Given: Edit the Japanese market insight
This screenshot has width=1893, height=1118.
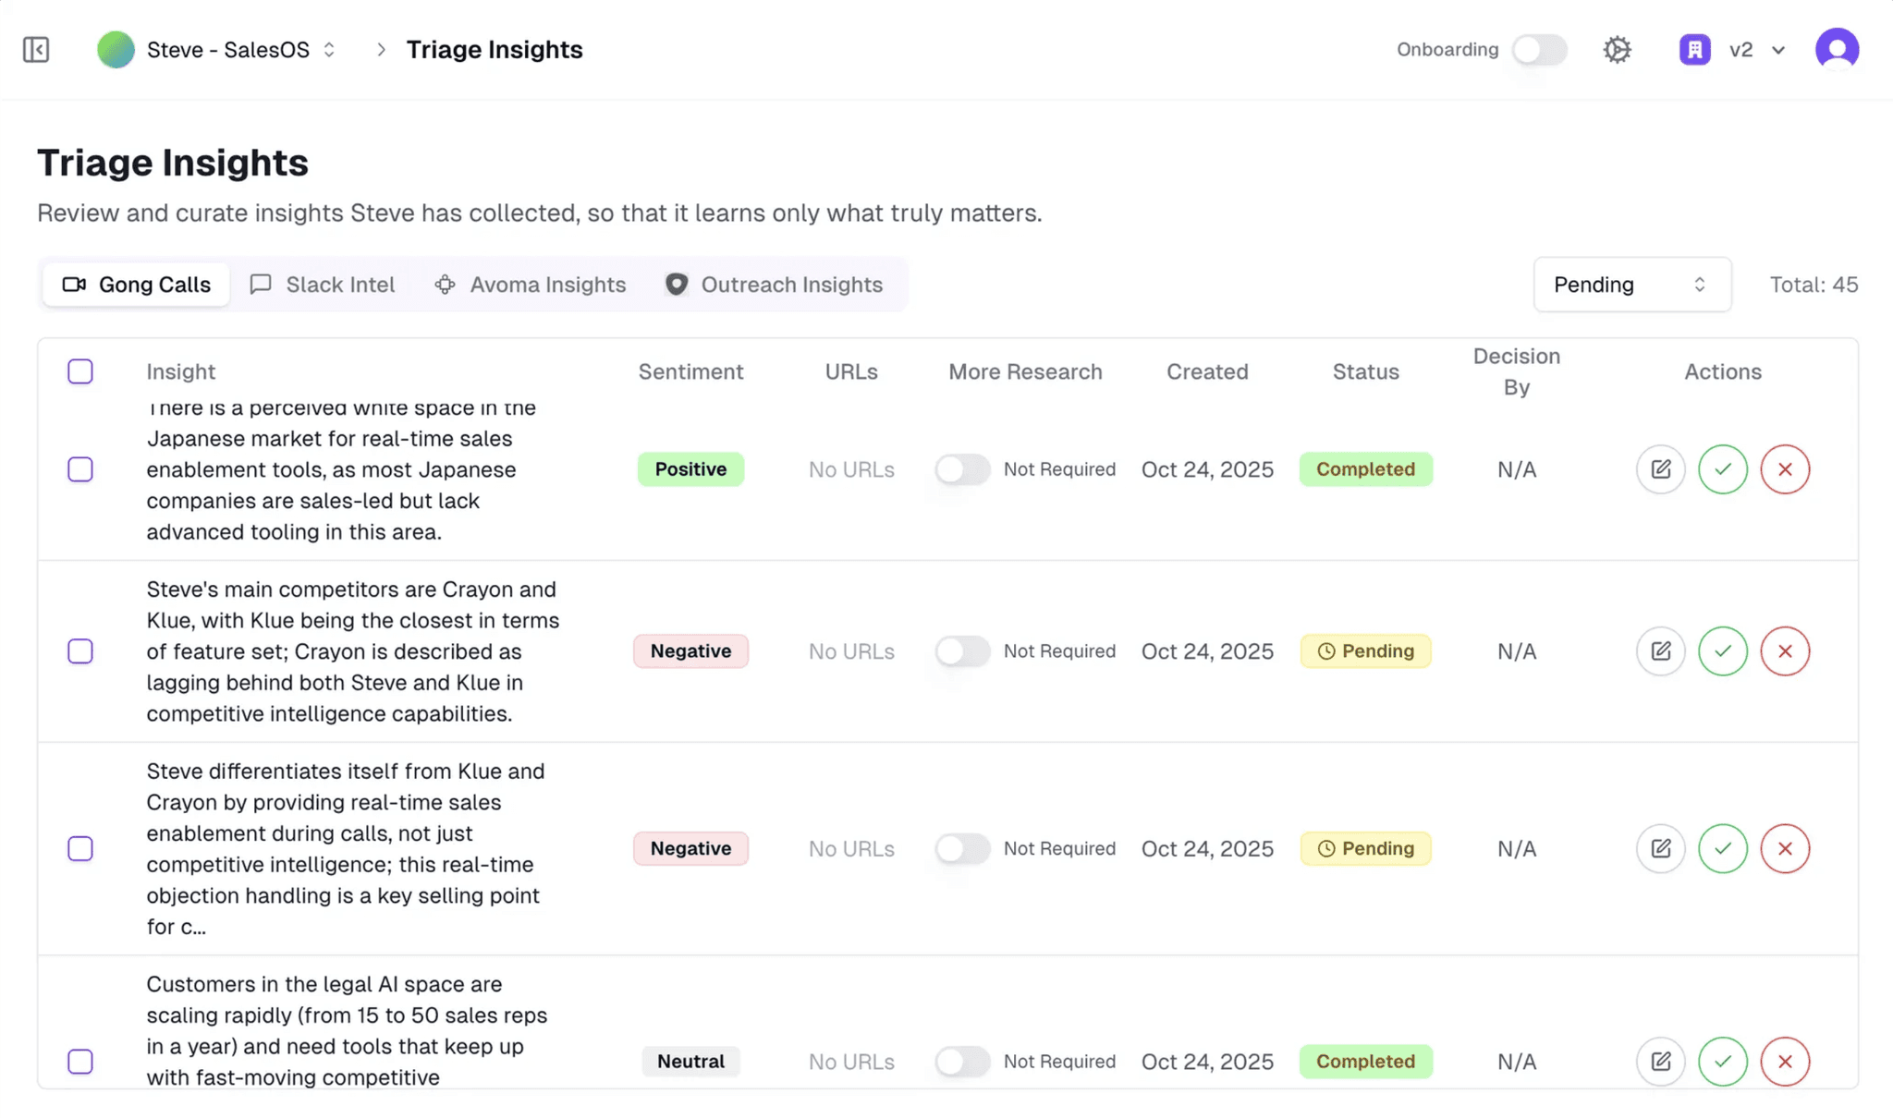Looking at the screenshot, I should pyautogui.click(x=1660, y=469).
